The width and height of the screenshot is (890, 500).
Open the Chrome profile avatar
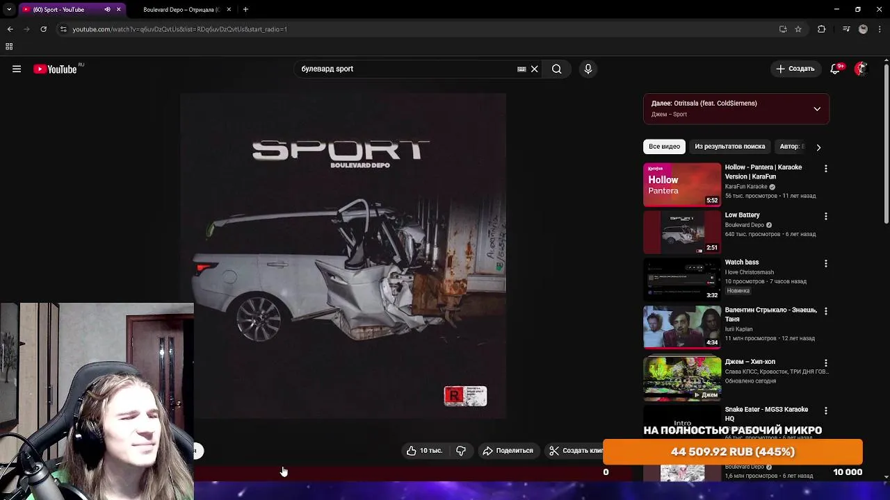point(863,29)
